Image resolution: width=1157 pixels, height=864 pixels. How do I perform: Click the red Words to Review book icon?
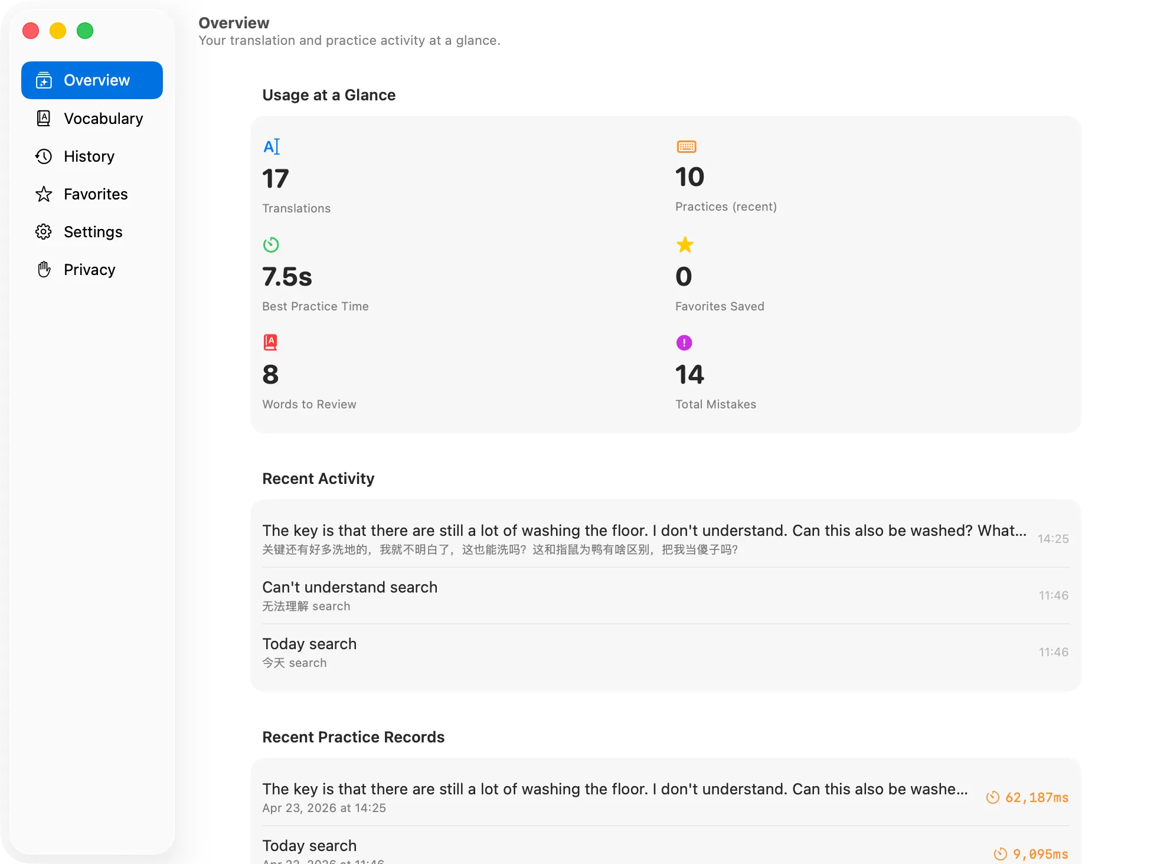[270, 342]
